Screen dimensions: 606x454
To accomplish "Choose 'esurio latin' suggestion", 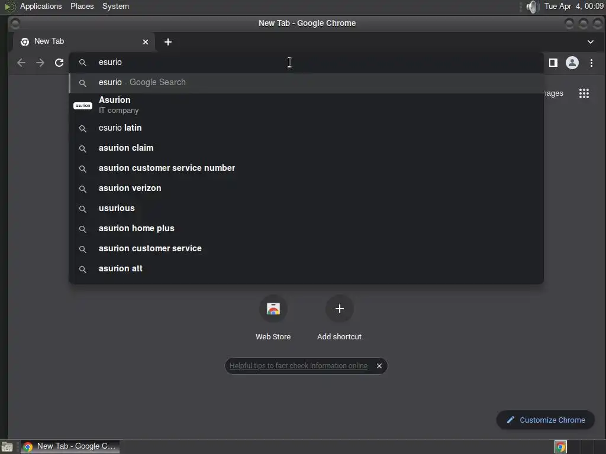I will 306,128.
